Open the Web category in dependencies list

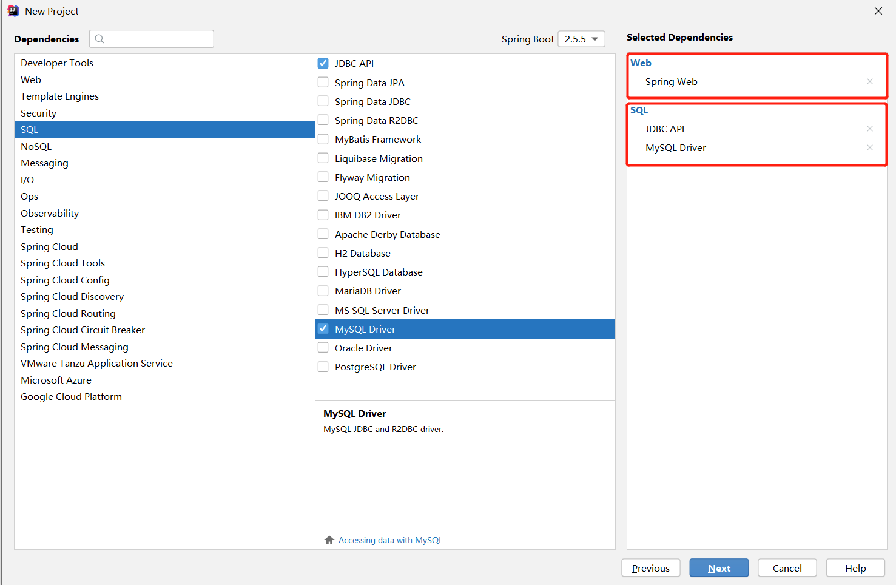click(x=164, y=79)
